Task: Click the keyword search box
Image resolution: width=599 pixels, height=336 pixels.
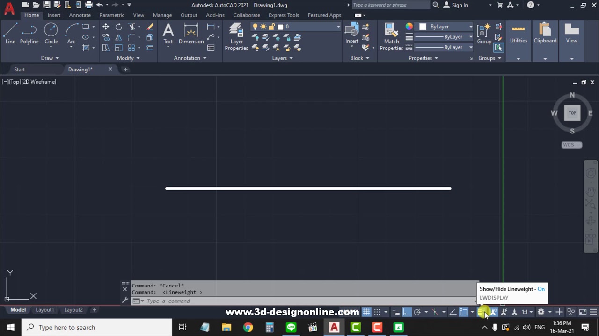Action: (390, 5)
